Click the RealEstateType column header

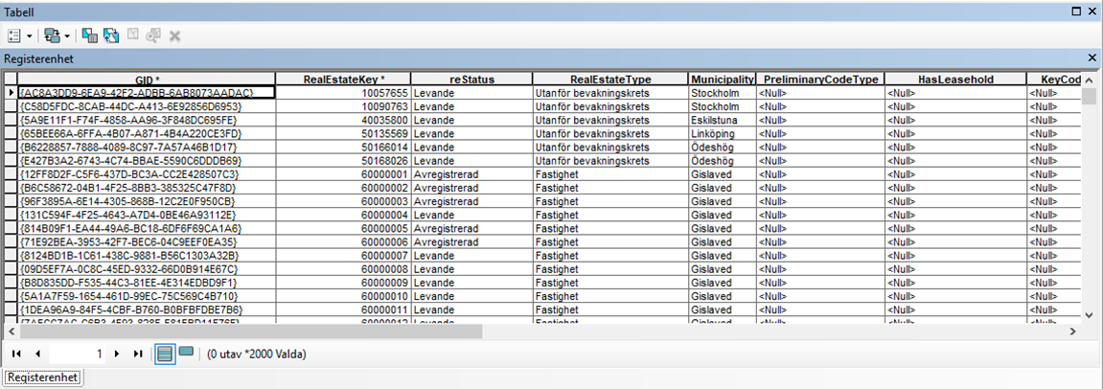click(x=609, y=80)
